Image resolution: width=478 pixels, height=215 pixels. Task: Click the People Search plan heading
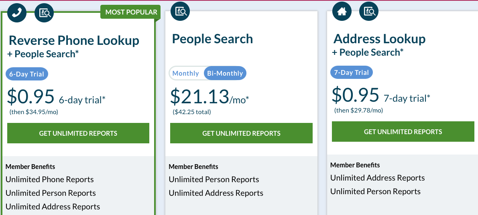(212, 38)
